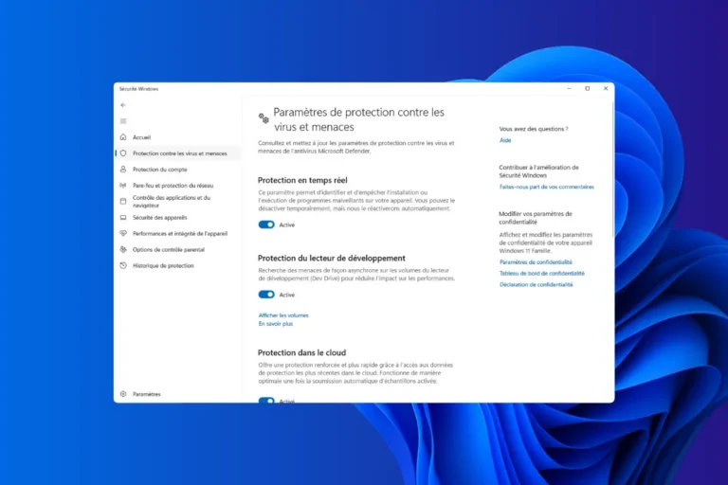Click the Sécurité Windows window title
Screen dimensions: 728x485
[138, 89]
